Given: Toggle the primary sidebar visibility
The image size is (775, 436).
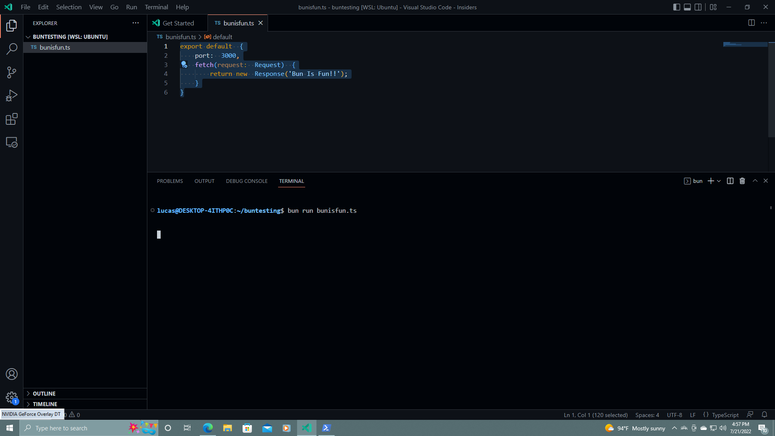Looking at the screenshot, I should pos(676,7).
